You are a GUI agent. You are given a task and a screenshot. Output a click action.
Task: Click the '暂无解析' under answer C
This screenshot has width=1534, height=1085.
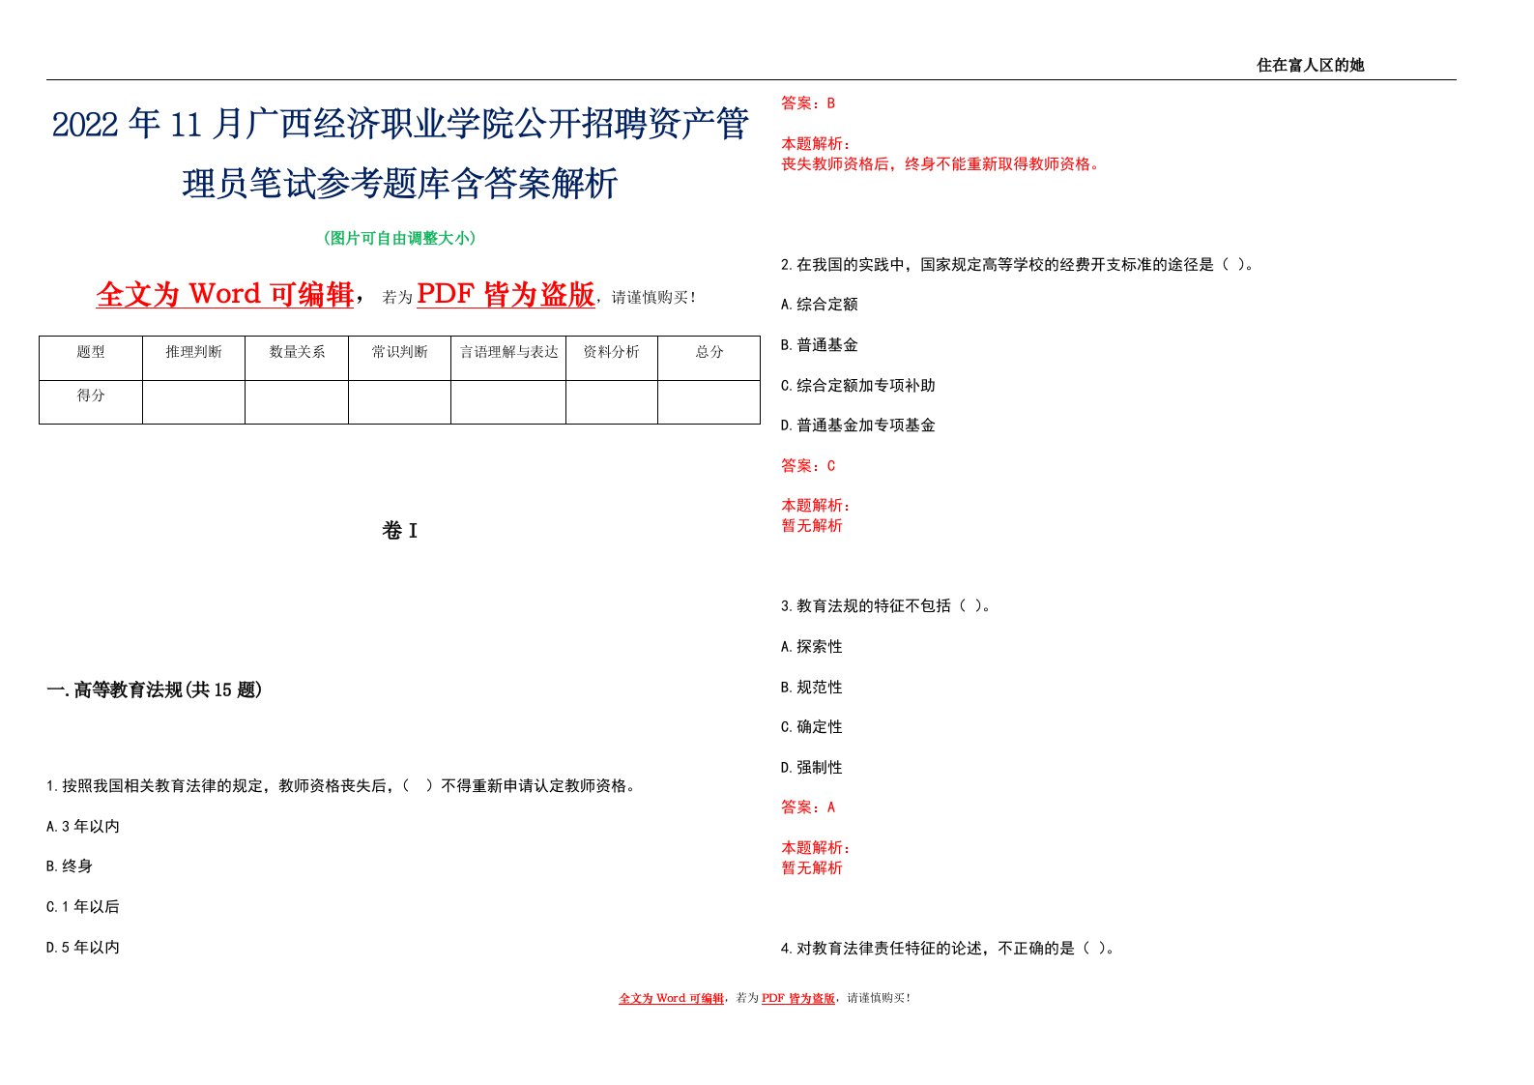[x=812, y=526]
